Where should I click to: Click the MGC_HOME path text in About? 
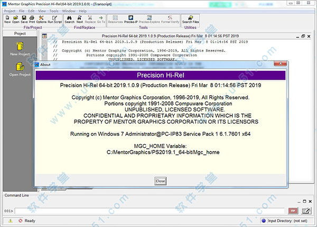(x=163, y=152)
